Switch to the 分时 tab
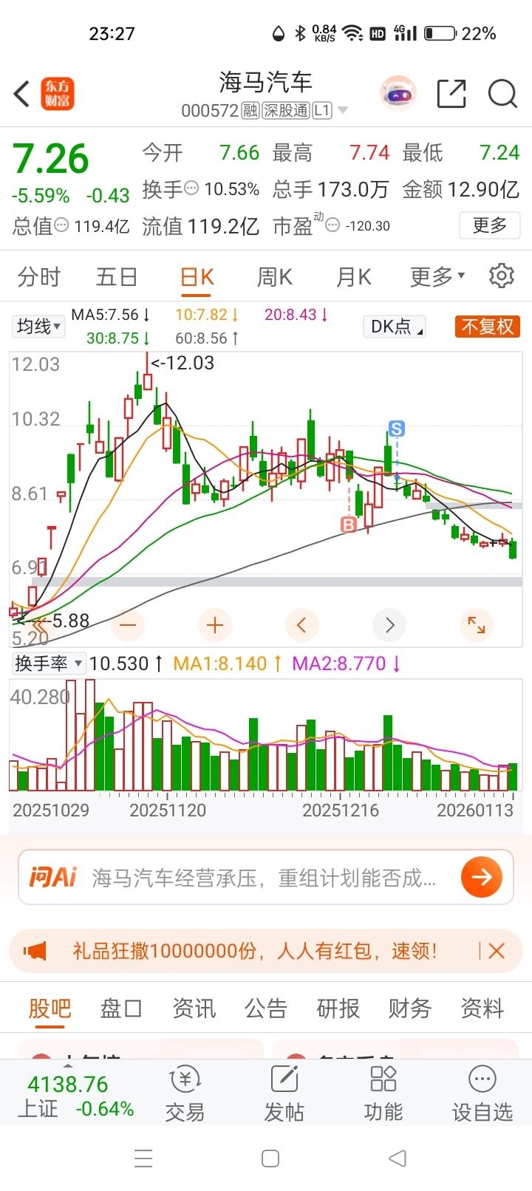 tap(39, 276)
